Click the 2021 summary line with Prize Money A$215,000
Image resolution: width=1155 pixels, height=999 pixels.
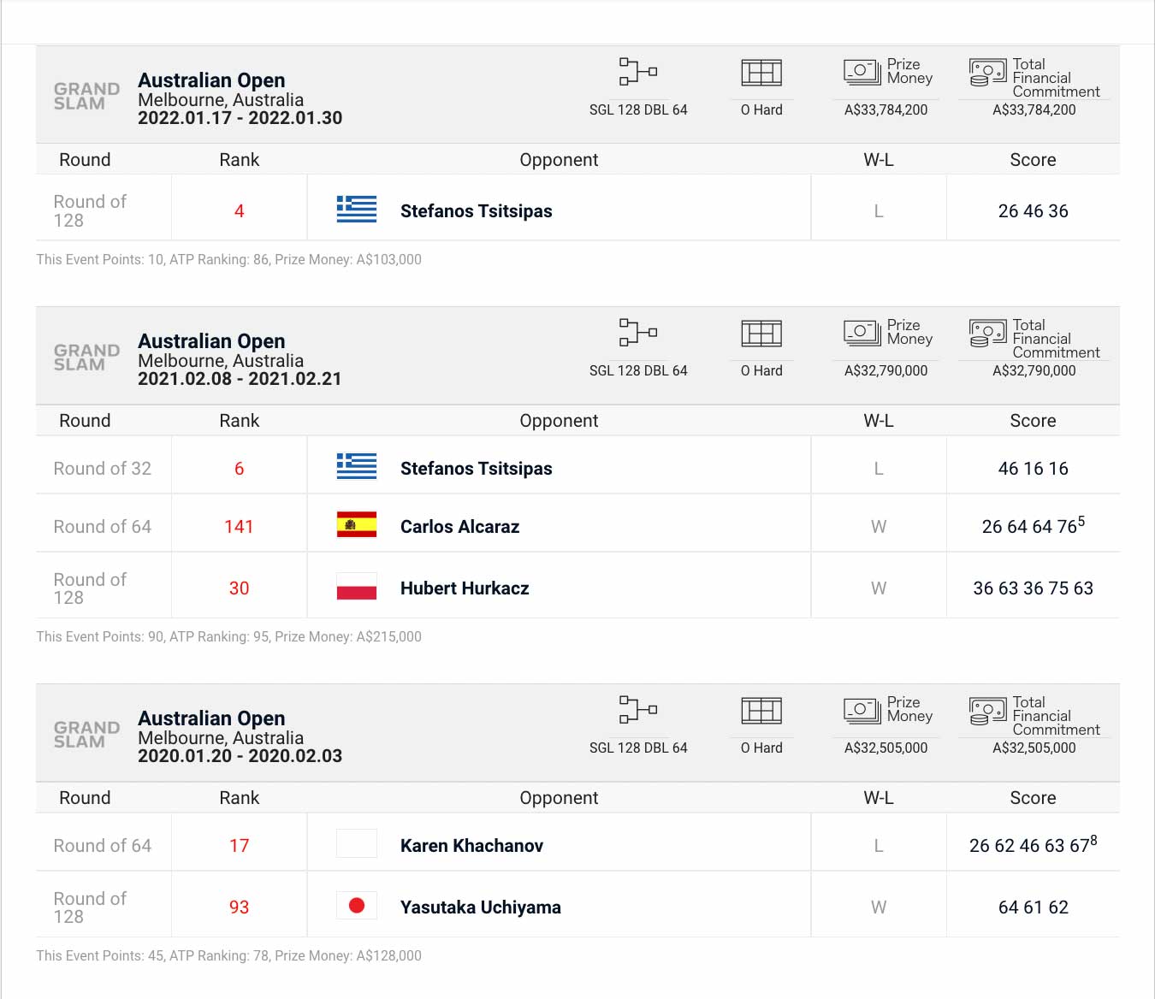(229, 636)
